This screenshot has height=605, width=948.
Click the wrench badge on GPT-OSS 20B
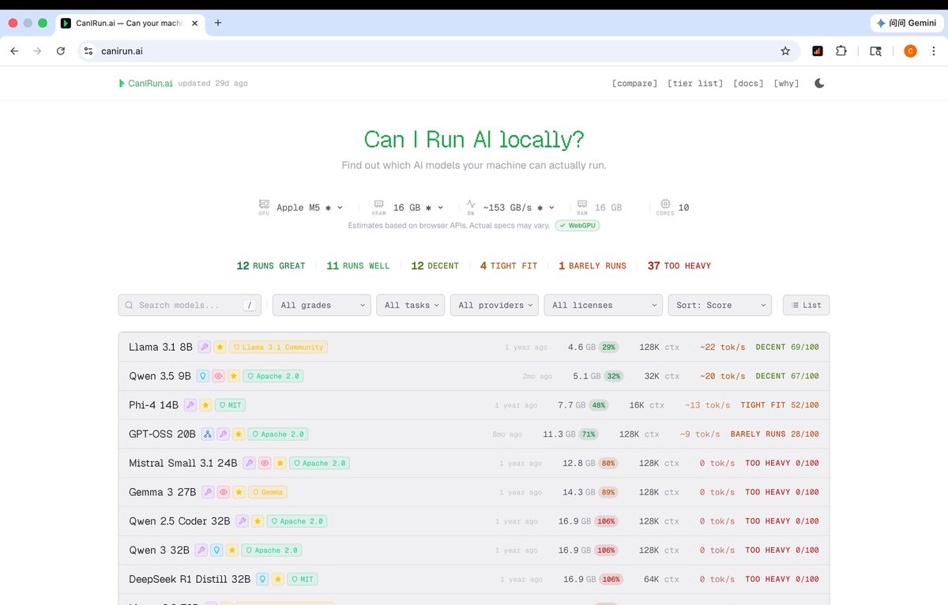click(x=223, y=434)
